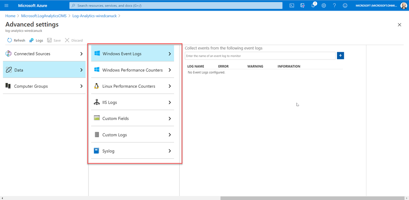The image size is (409, 200).
Task: Click the WARNING column header
Action: (255, 66)
